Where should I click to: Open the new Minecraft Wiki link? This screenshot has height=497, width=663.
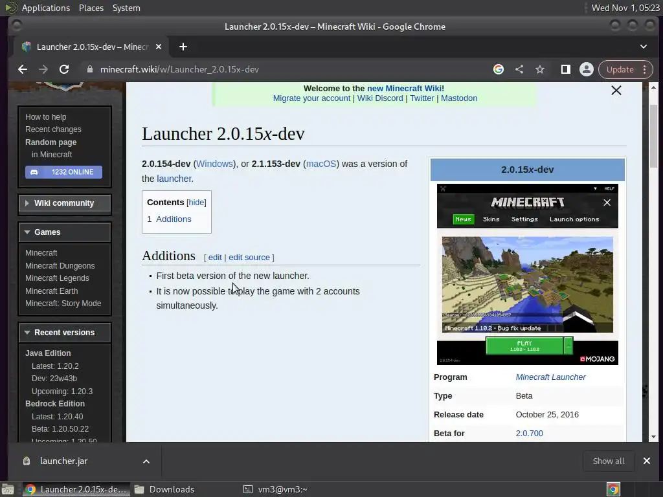[405, 88]
